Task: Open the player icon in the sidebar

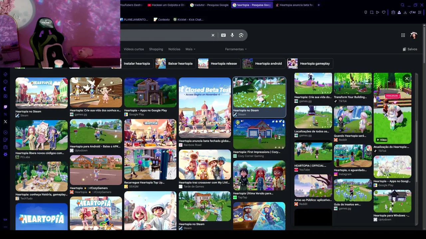Action: [5, 132]
